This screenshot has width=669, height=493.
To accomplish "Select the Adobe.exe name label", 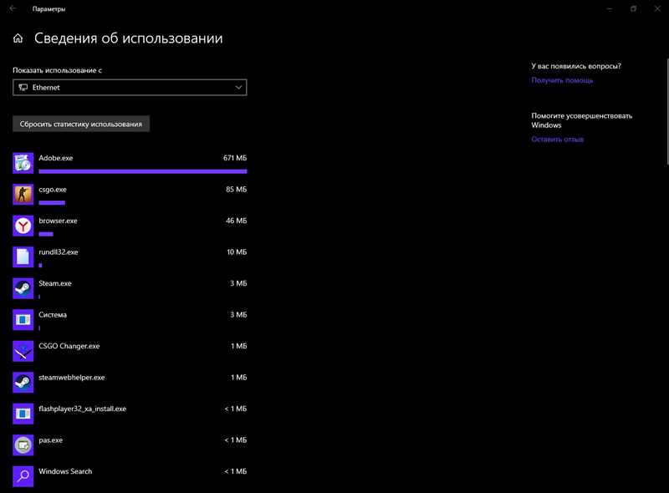I will tap(56, 158).
